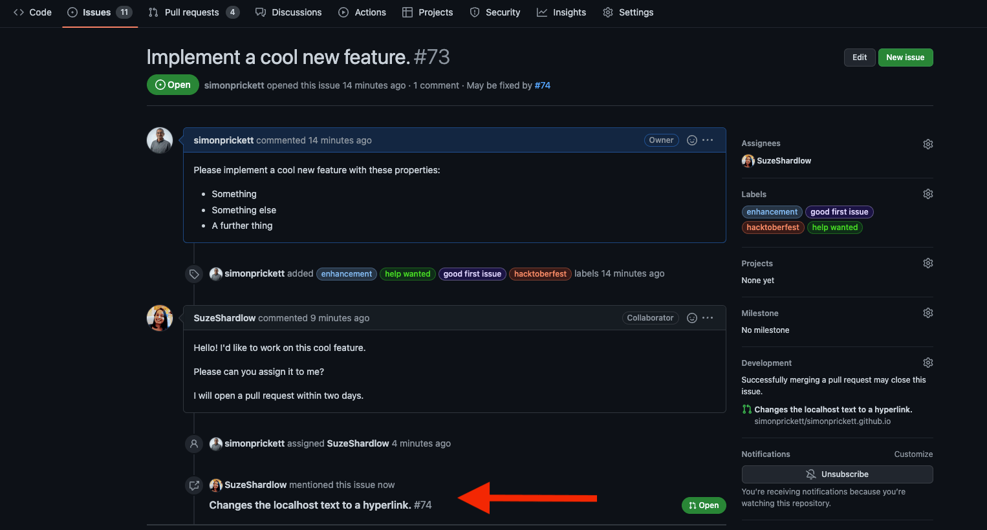Image resolution: width=987 pixels, height=530 pixels.
Task: Open options menu on simonprickett's comment
Action: click(x=708, y=140)
